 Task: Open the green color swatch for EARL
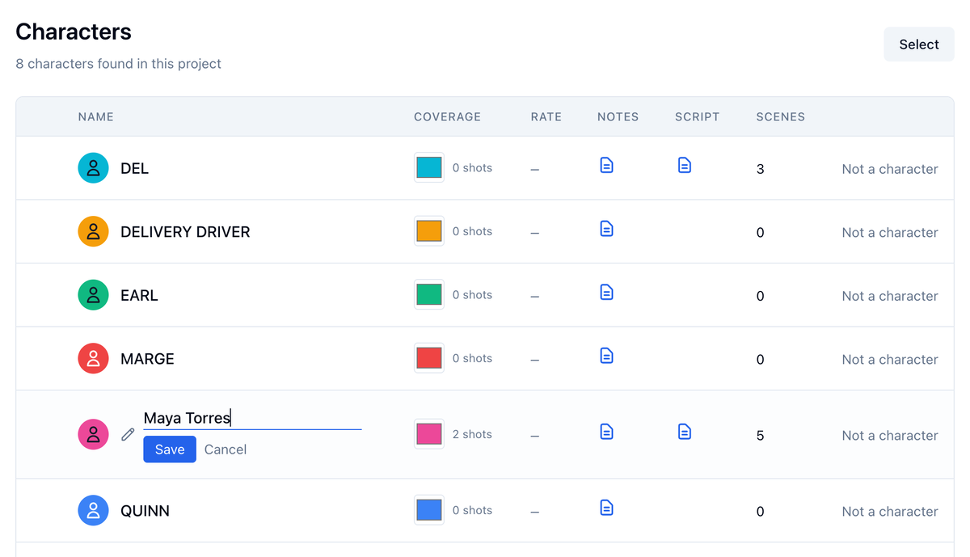pos(429,294)
